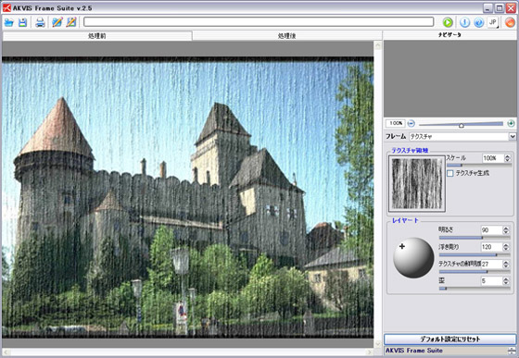Viewport: 519px width, 358px height.
Task: Adjust the navigator zoom slider
Action: pyautogui.click(x=461, y=125)
